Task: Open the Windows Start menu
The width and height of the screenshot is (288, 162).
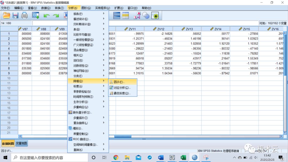Action: click(x=5, y=157)
